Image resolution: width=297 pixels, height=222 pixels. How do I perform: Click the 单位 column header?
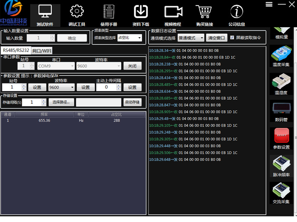(81, 114)
